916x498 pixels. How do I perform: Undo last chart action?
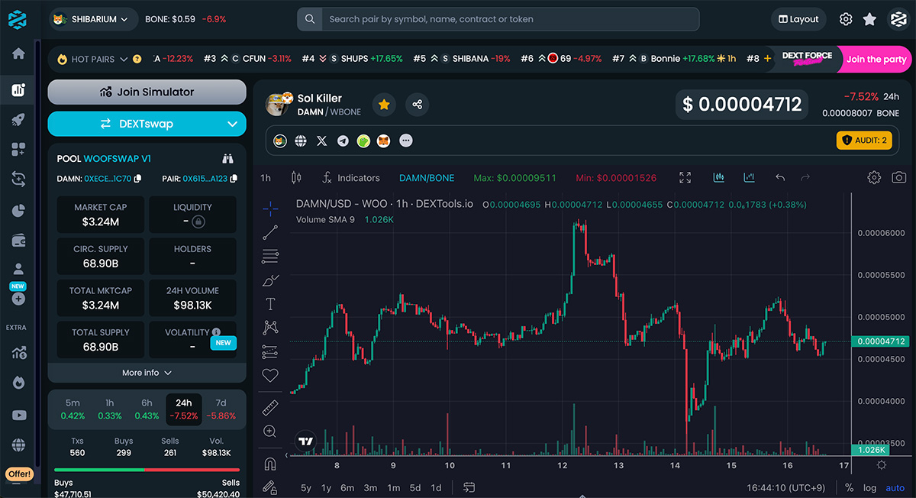[780, 177]
